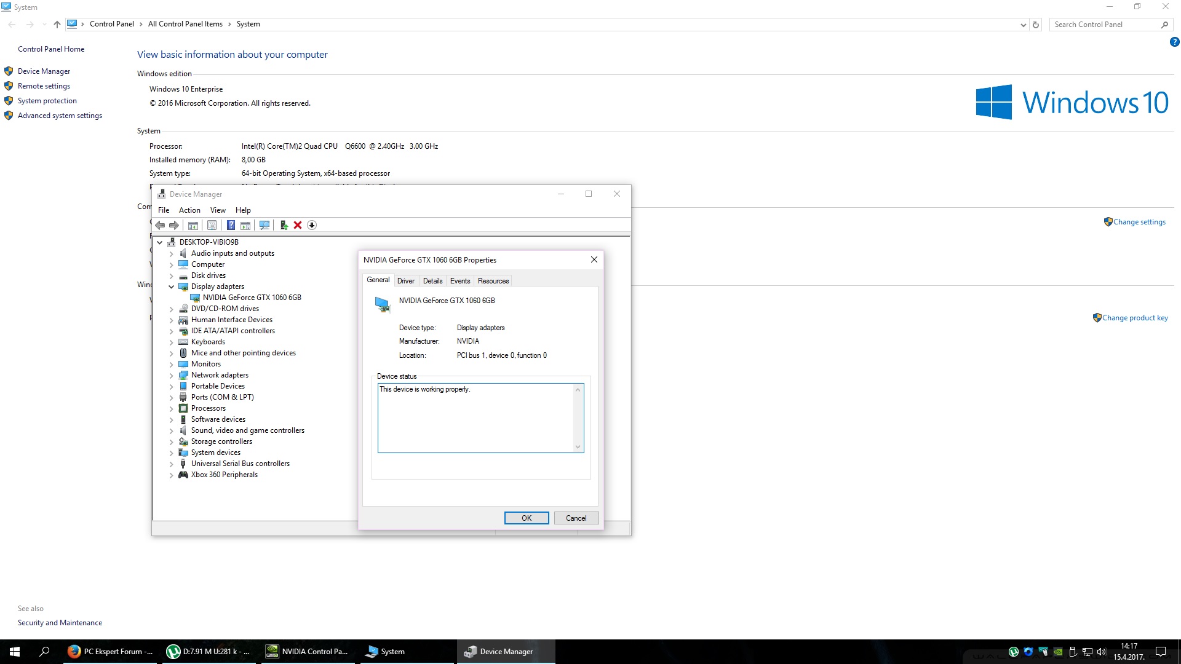
Task: Switch to the Driver tab
Action: 405,281
